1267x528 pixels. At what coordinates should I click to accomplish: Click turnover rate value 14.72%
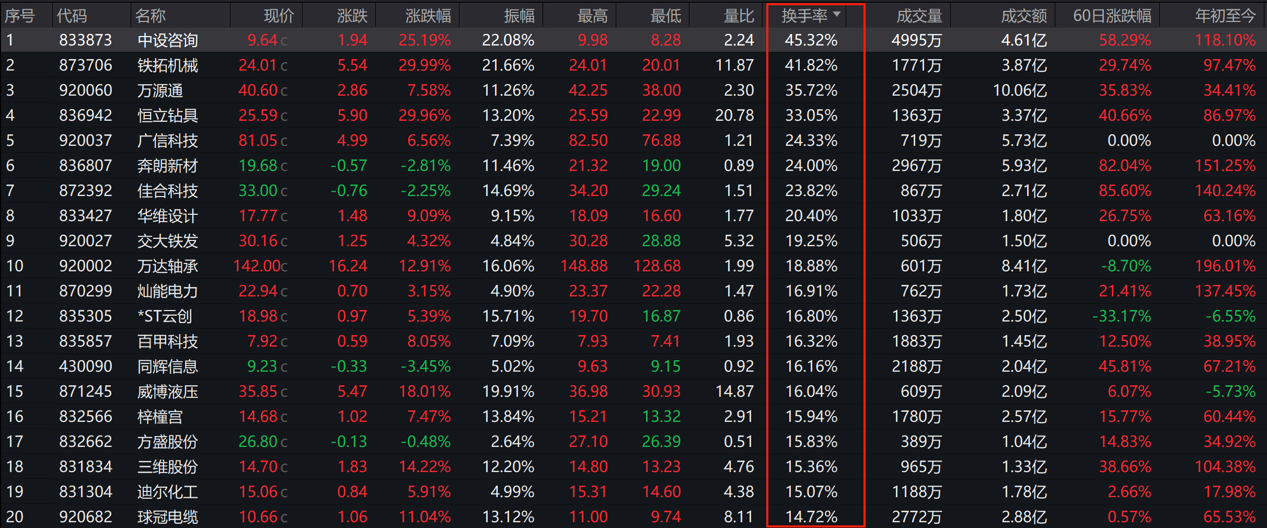pyautogui.click(x=811, y=517)
